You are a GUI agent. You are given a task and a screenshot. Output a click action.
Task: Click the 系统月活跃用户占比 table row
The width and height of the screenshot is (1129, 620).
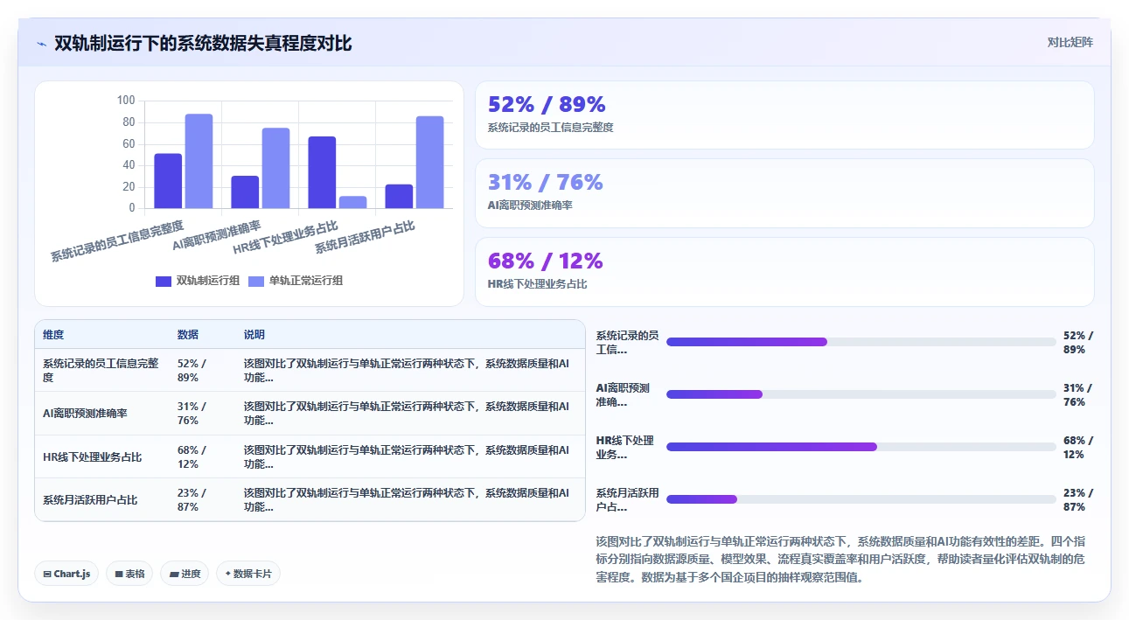point(310,500)
